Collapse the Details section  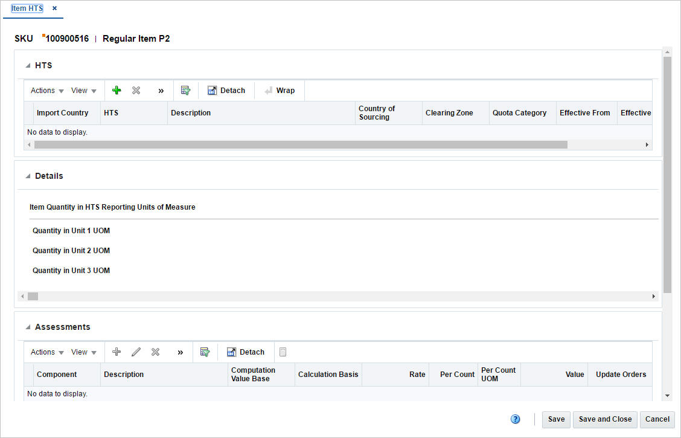coord(28,176)
